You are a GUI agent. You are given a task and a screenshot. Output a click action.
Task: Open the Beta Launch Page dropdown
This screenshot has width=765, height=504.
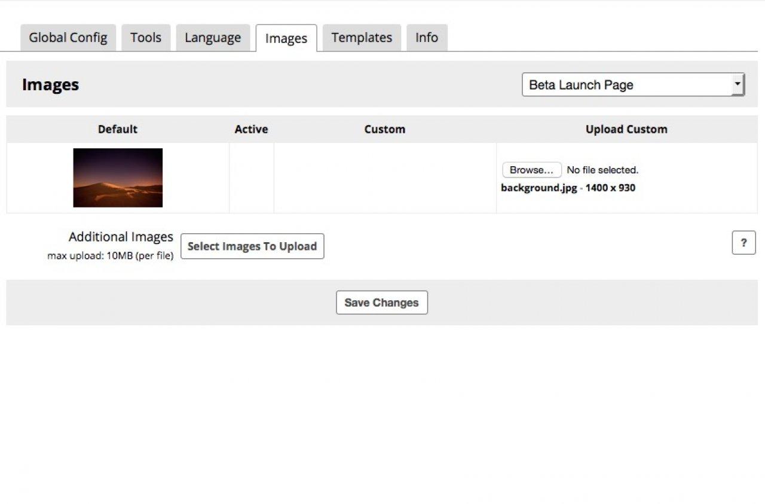628,85
